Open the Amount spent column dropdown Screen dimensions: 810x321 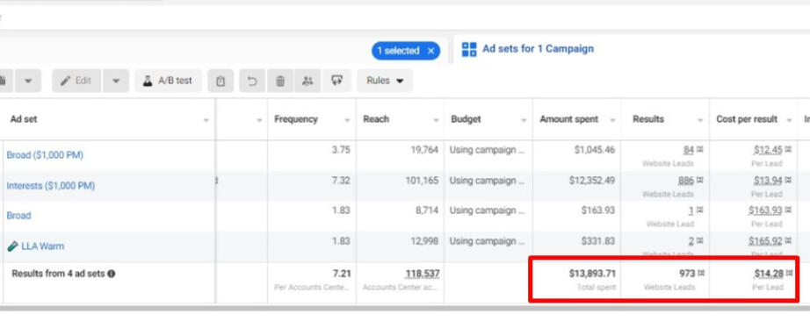(x=612, y=120)
